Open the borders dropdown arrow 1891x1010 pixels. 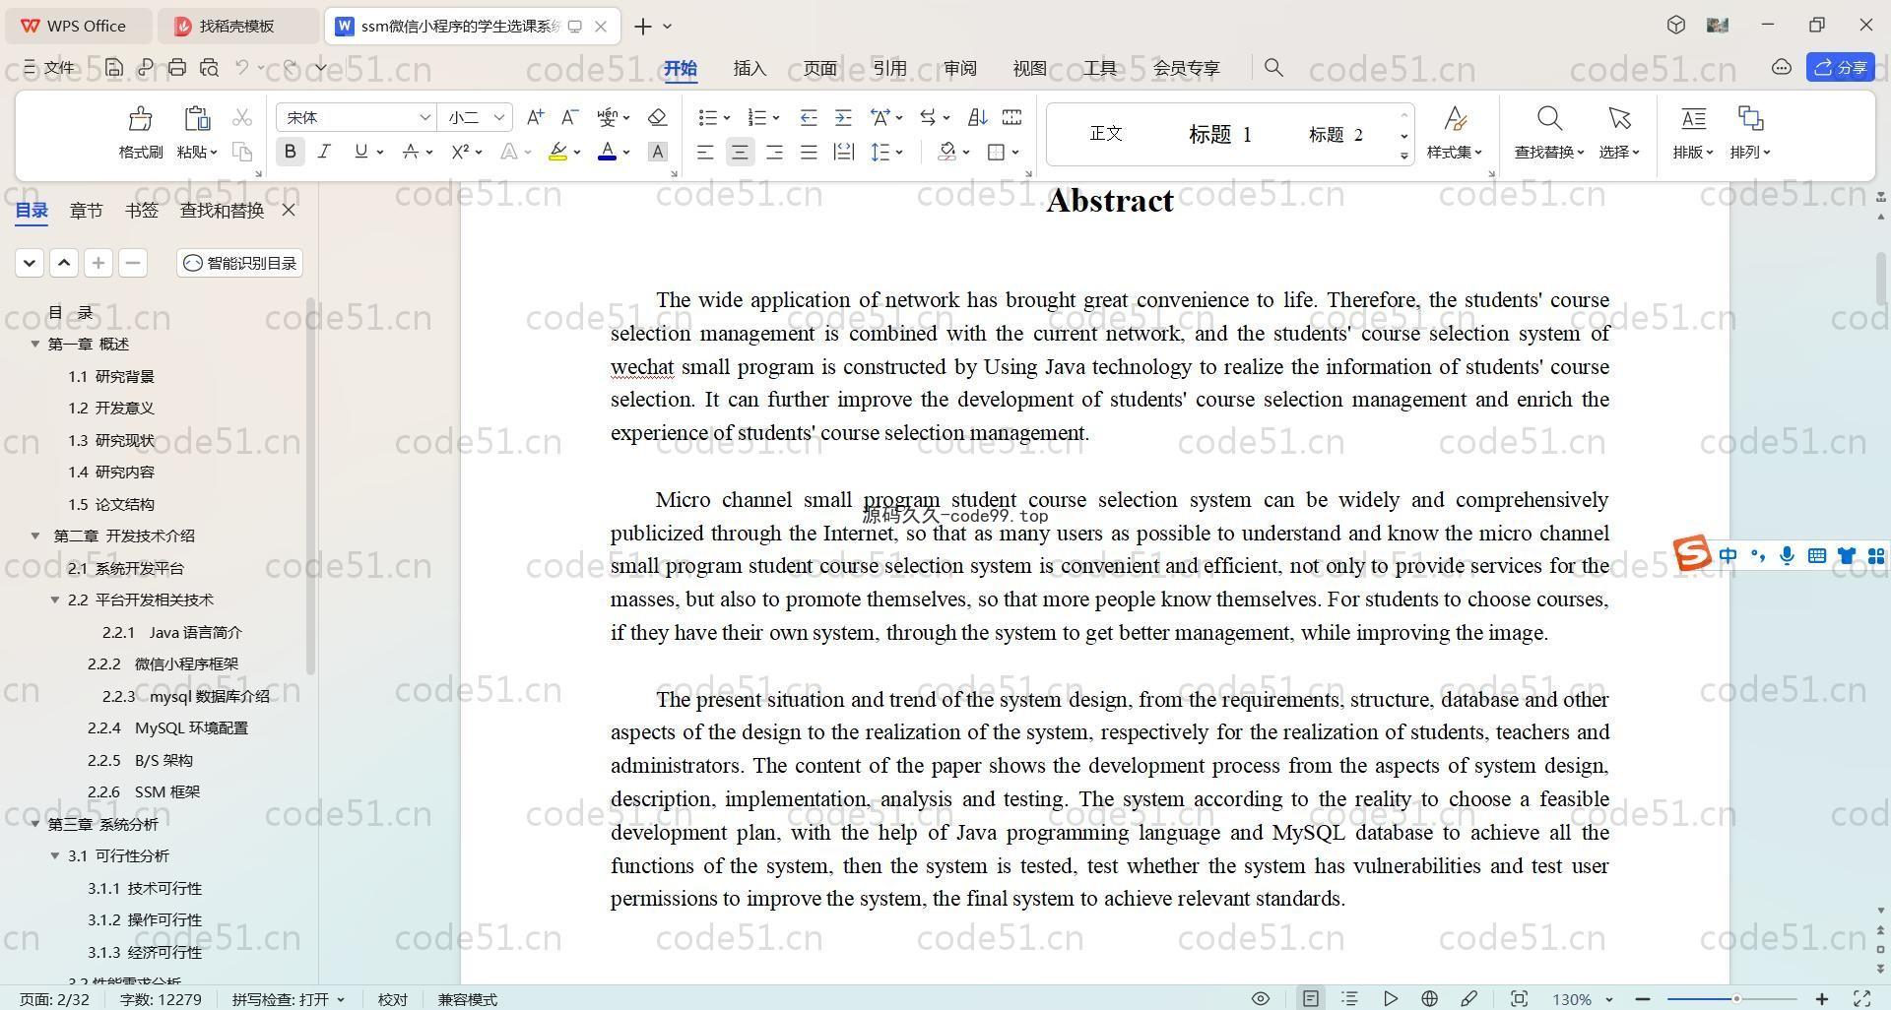point(1015,153)
